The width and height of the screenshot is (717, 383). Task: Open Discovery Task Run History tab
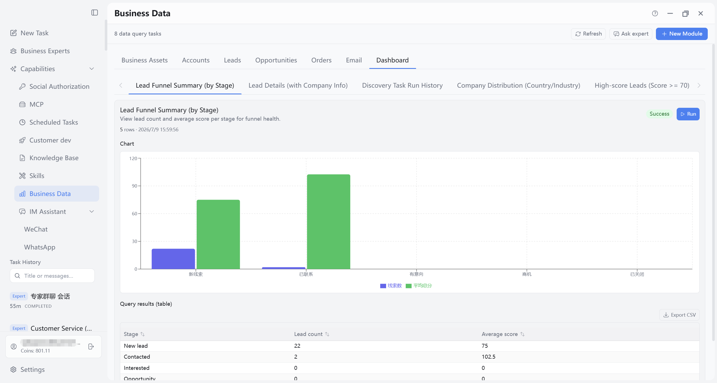pyautogui.click(x=402, y=85)
